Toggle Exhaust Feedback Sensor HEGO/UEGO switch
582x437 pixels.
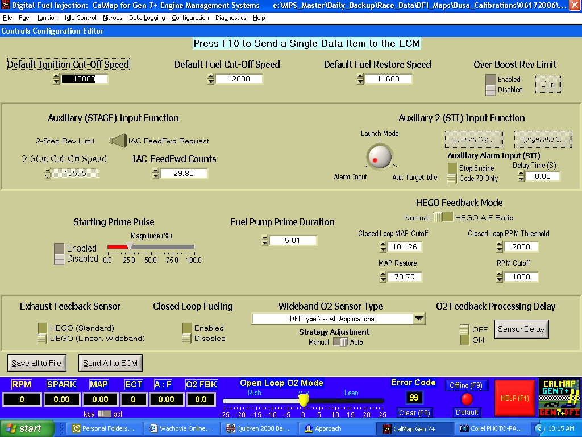[x=42, y=333]
